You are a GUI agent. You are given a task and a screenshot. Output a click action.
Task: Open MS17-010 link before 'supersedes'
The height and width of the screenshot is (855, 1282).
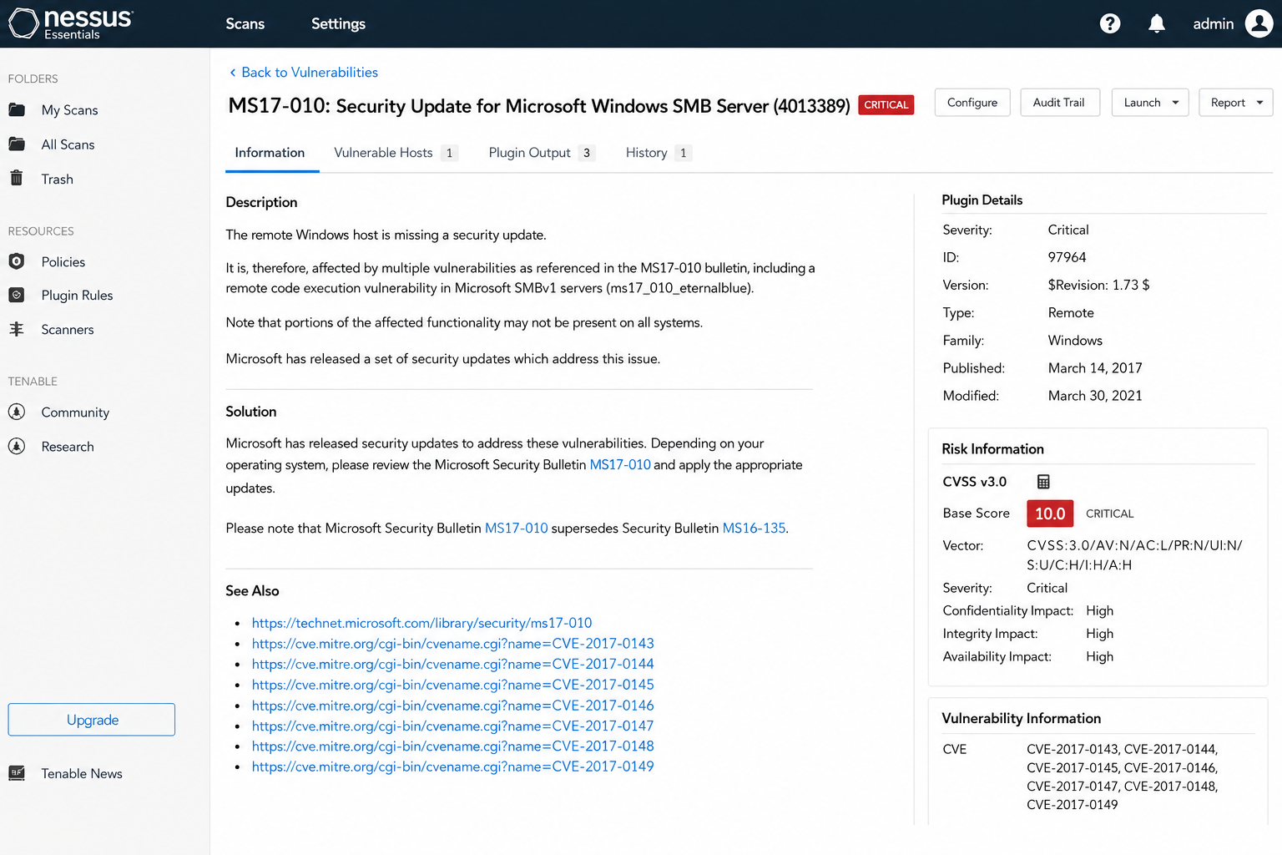pos(516,529)
